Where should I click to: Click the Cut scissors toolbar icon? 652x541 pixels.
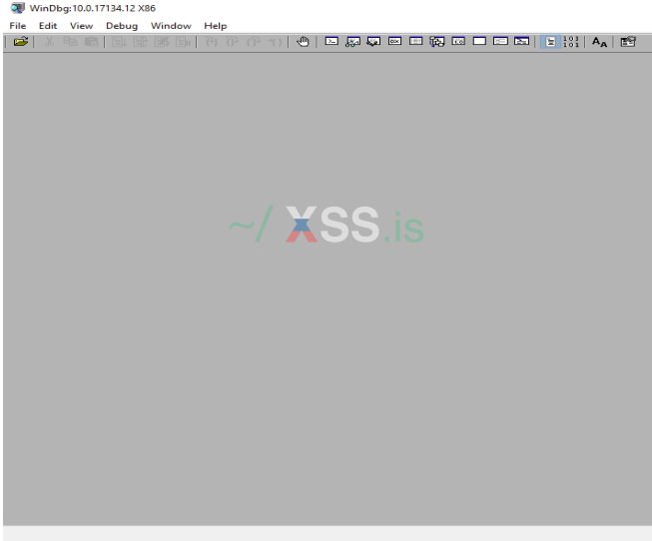point(49,42)
